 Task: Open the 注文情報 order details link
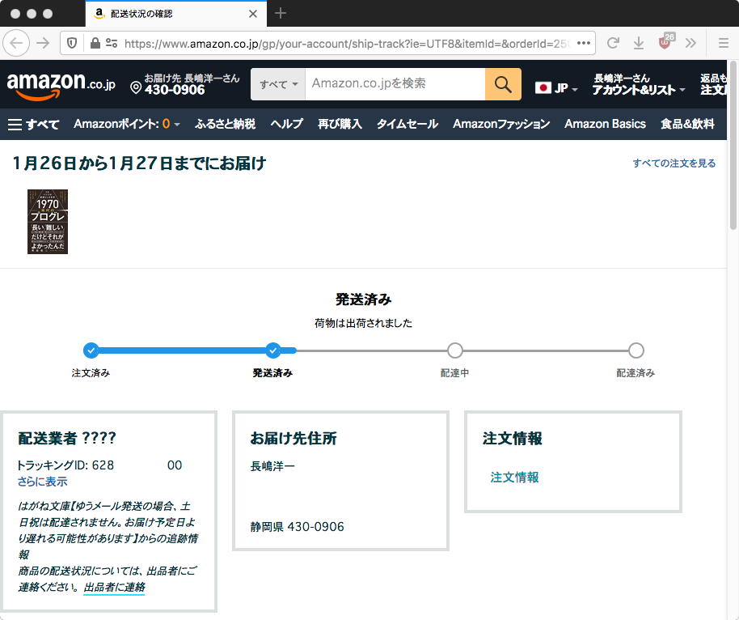[514, 478]
